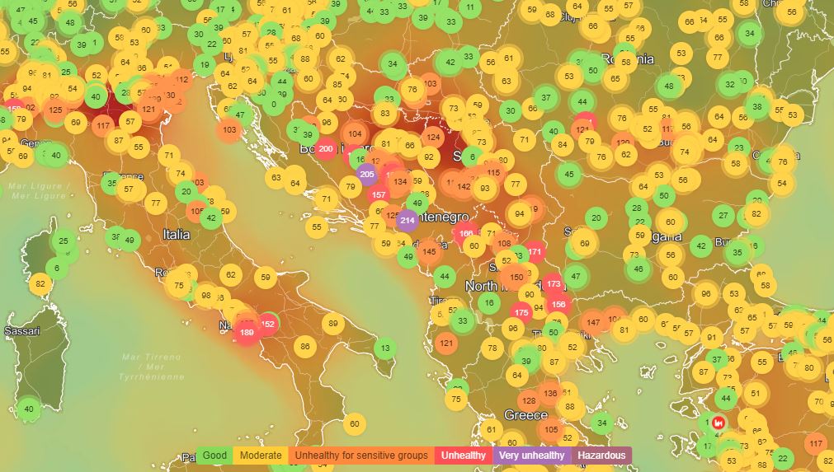Viewport: 834px width, 472px height.
Task: Select the yellow 91 marker
Action: tap(712, 337)
